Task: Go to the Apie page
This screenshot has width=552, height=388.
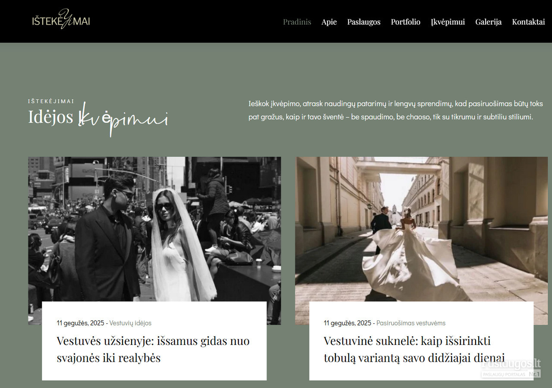Action: pyautogui.click(x=329, y=22)
